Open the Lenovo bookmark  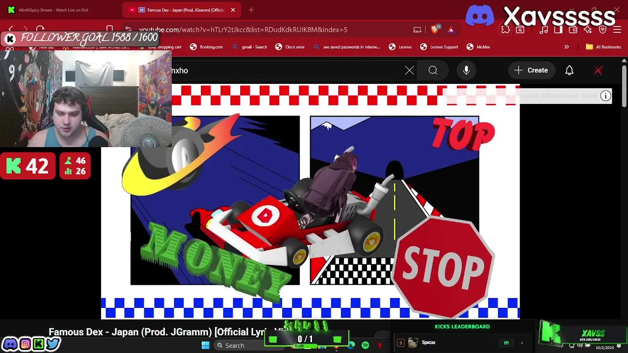pos(400,47)
